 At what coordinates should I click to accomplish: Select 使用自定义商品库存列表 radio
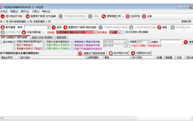click(x=72, y=46)
